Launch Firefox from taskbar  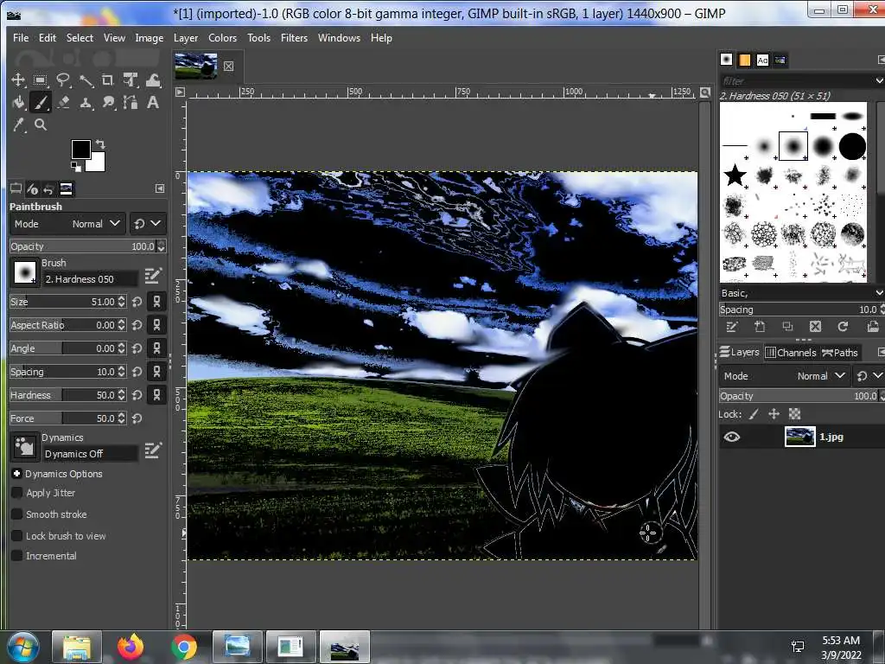[131, 647]
